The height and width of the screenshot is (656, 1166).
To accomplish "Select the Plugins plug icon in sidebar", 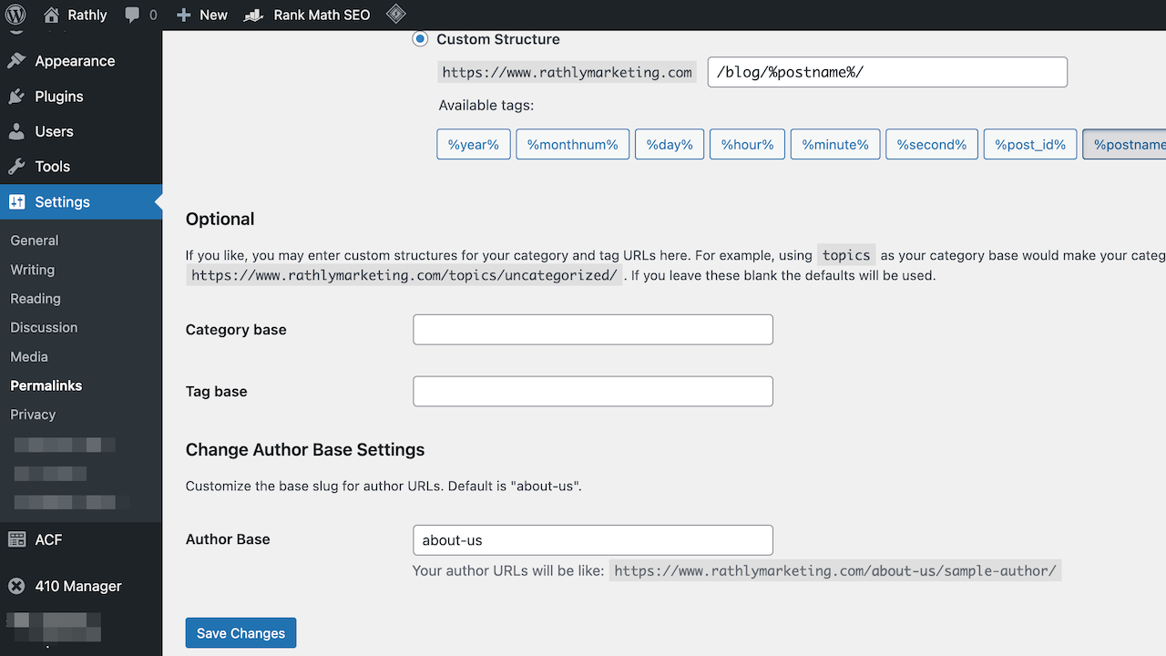I will click(x=16, y=96).
